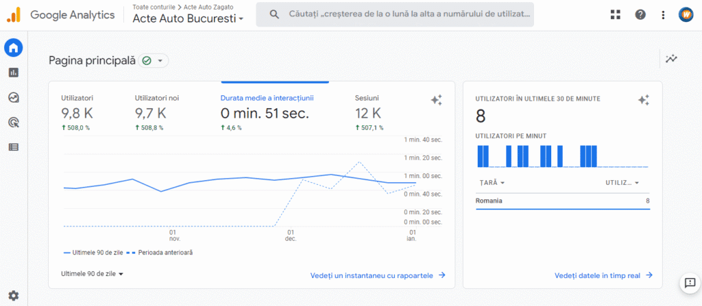Viewport: 702px width, 306px height.
Task: Open Acte Auto Bucuresti property selector
Action: [x=188, y=19]
